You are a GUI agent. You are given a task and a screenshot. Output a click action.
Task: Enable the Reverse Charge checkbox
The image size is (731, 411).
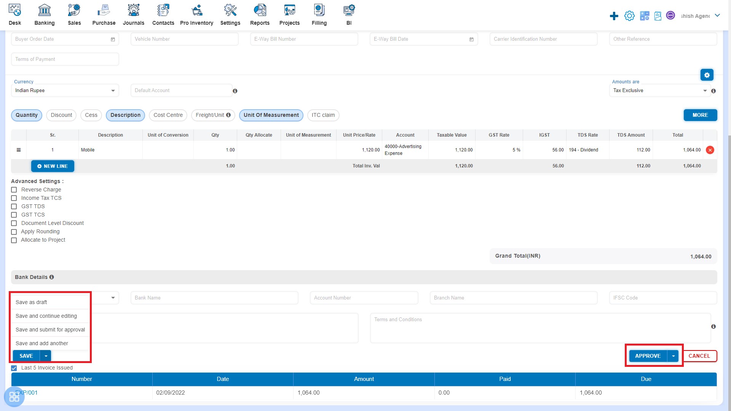point(14,190)
